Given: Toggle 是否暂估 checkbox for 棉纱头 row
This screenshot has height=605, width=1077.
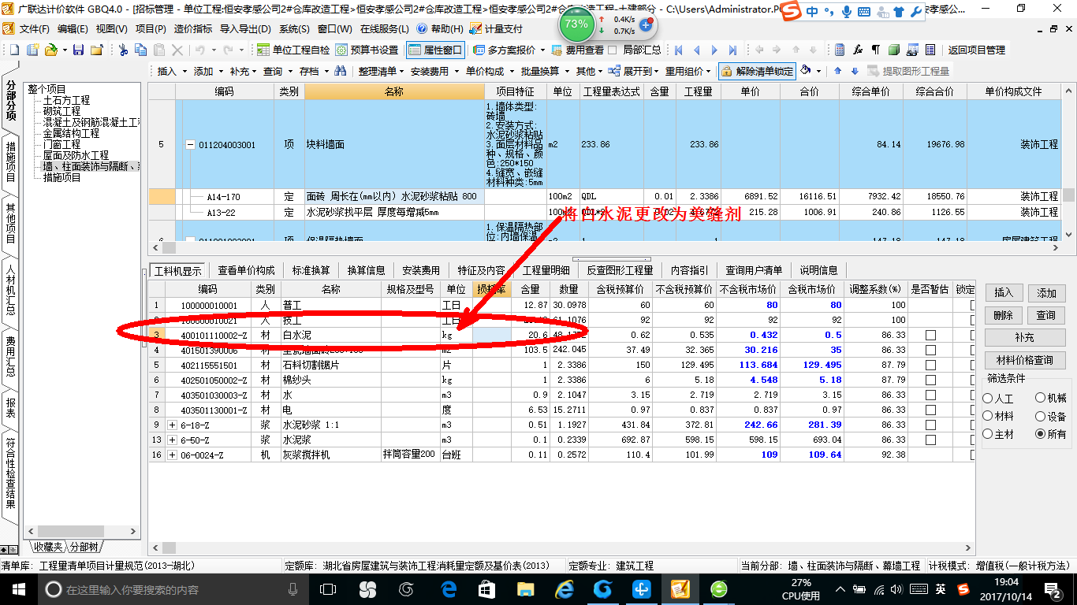Looking at the screenshot, I should tap(931, 380).
